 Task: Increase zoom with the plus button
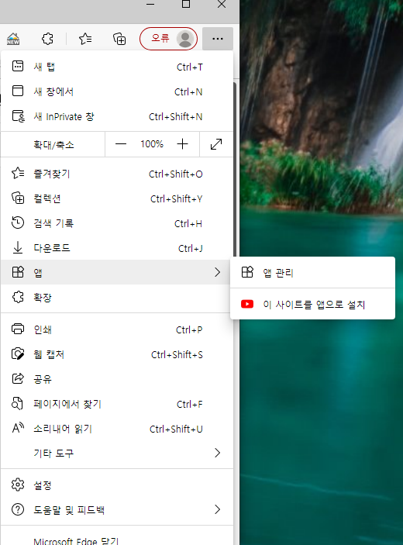[x=182, y=144]
